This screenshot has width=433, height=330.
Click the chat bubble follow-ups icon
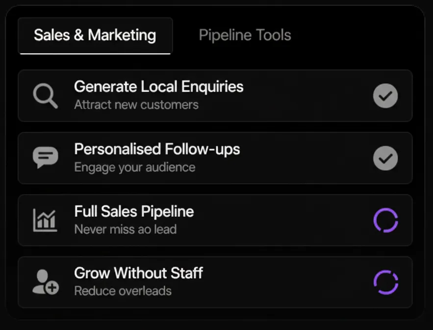pyautogui.click(x=45, y=157)
